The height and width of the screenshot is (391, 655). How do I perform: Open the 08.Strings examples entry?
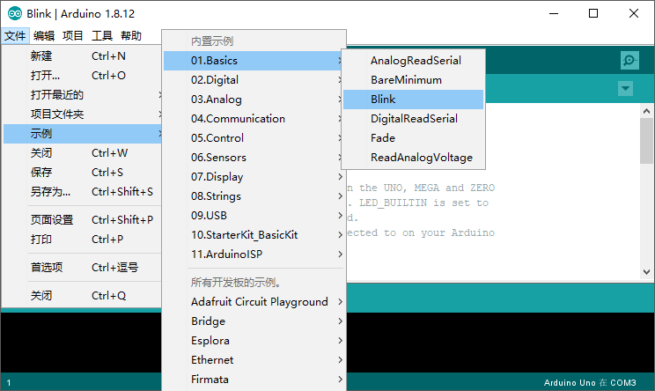pyautogui.click(x=254, y=196)
